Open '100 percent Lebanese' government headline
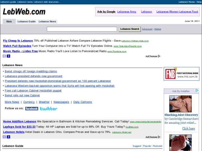Image resolution: width=202 pixels, height=151 pixels. coord(58,81)
